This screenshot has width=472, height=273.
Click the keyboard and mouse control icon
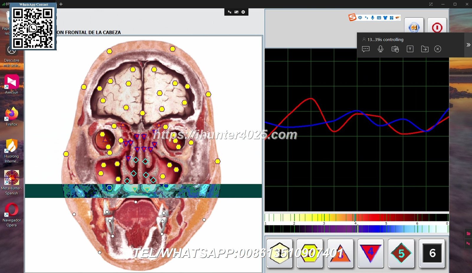coord(395,49)
